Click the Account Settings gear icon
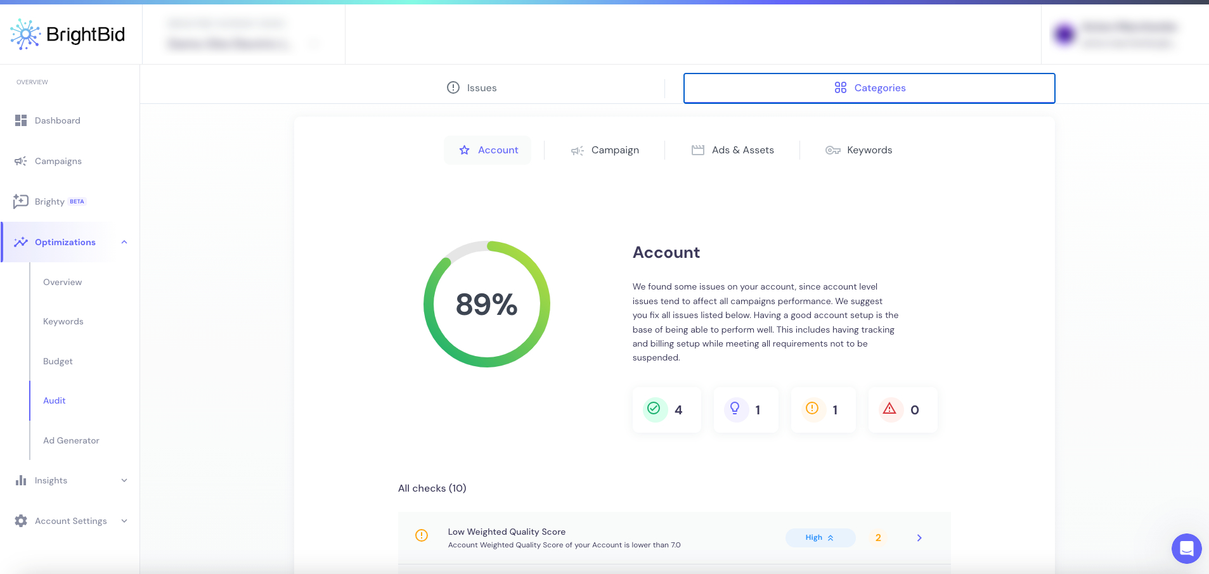The height and width of the screenshot is (574, 1209). click(x=21, y=521)
